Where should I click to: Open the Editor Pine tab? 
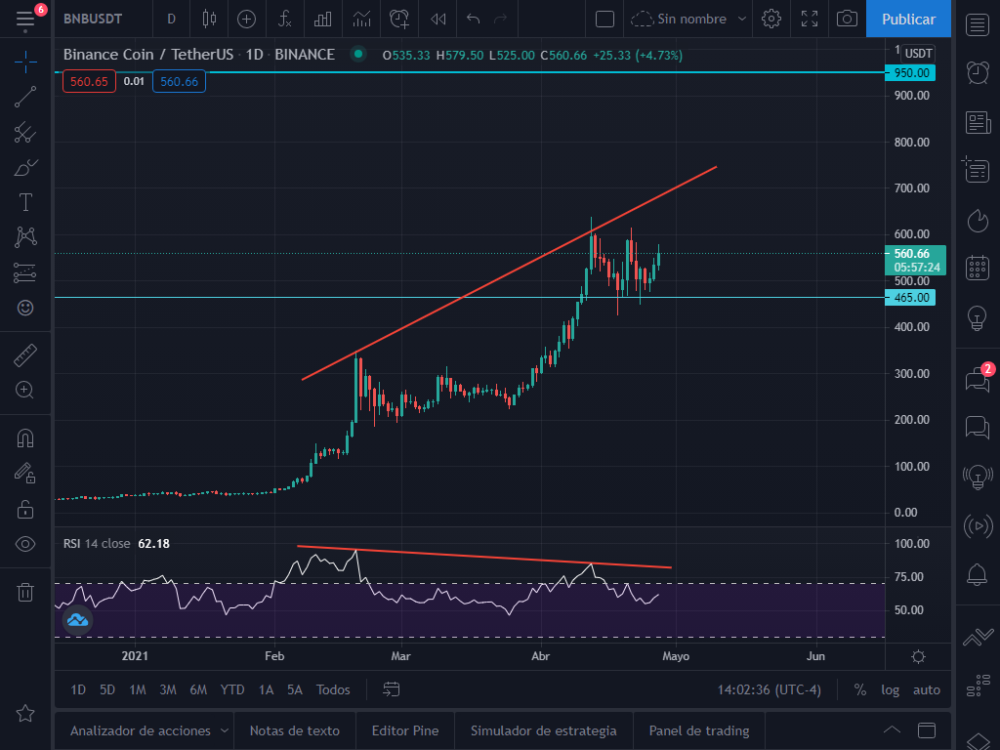pos(405,730)
